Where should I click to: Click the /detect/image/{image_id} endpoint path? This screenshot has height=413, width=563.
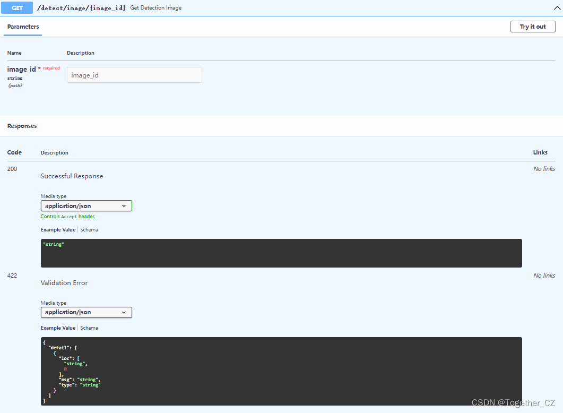click(81, 7)
